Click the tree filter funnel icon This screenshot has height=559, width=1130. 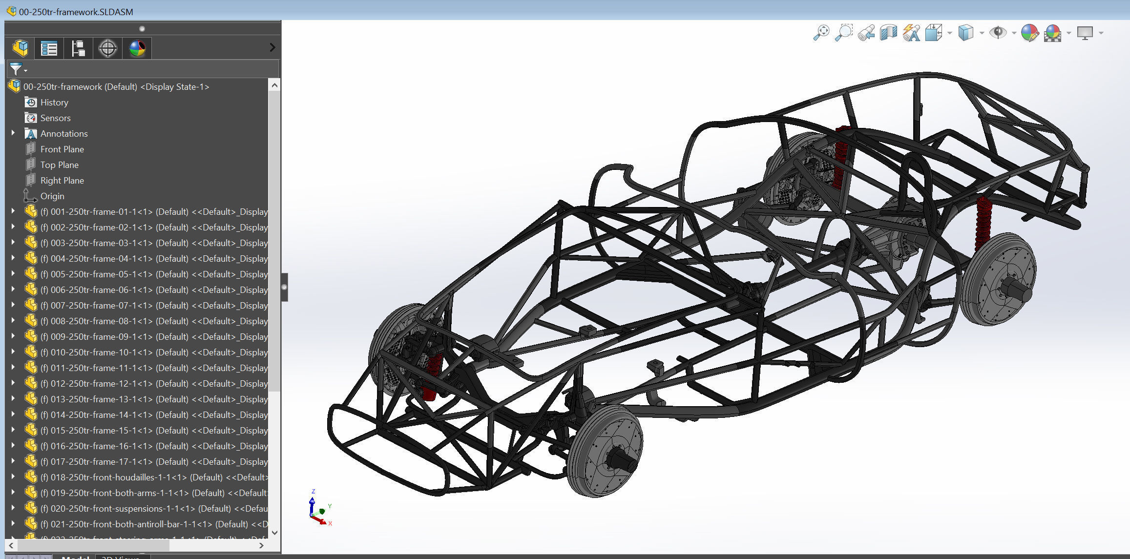click(17, 69)
